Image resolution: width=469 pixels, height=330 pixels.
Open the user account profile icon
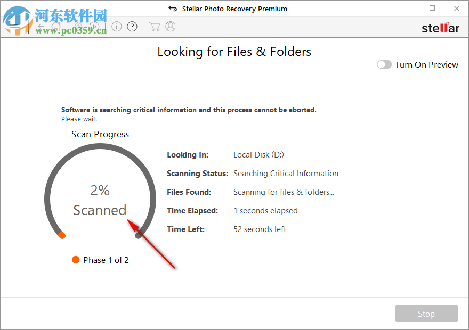(x=170, y=26)
